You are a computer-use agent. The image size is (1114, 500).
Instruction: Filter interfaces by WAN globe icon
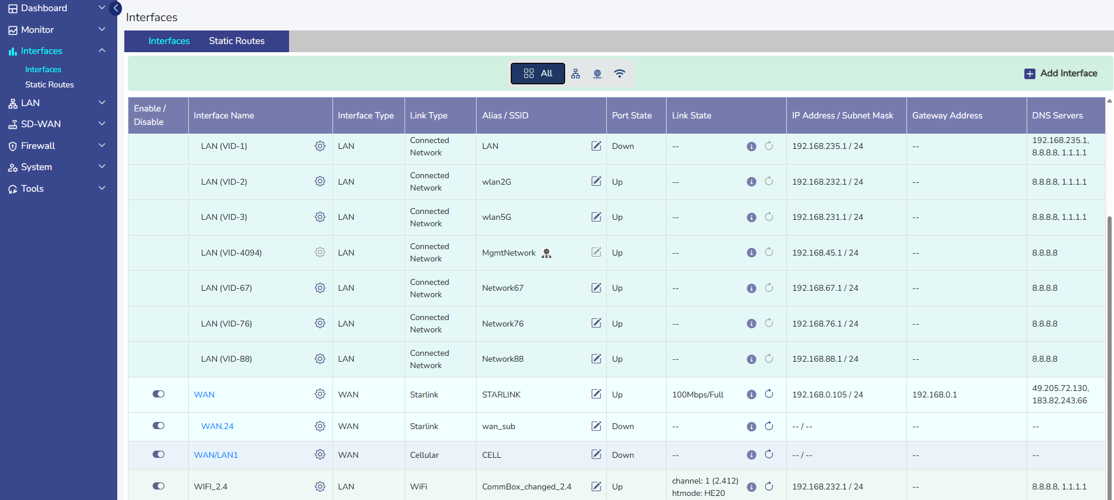pyautogui.click(x=597, y=73)
